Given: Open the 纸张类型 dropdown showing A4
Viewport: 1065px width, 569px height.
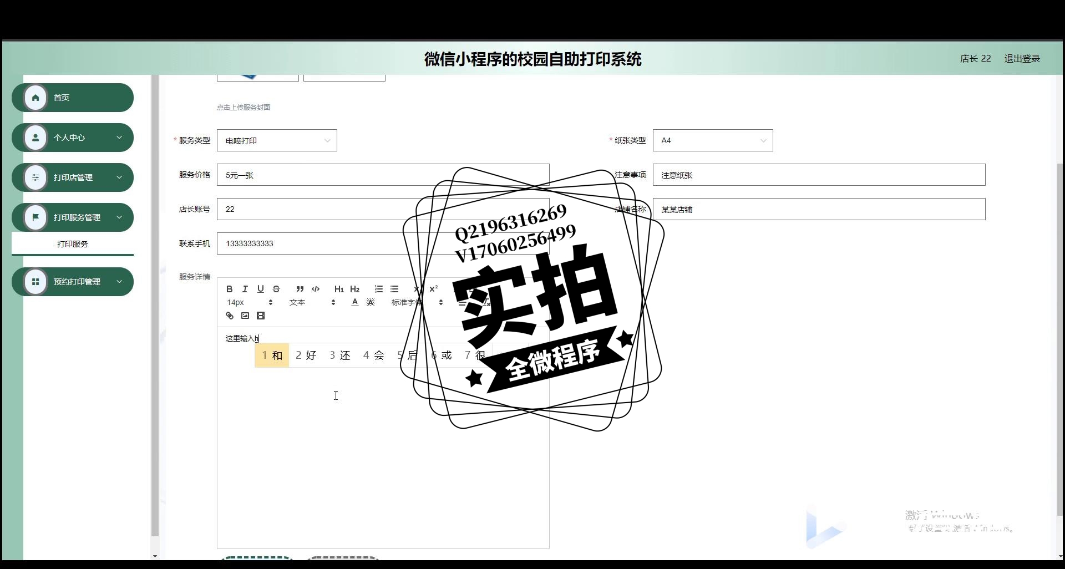Looking at the screenshot, I should (713, 140).
